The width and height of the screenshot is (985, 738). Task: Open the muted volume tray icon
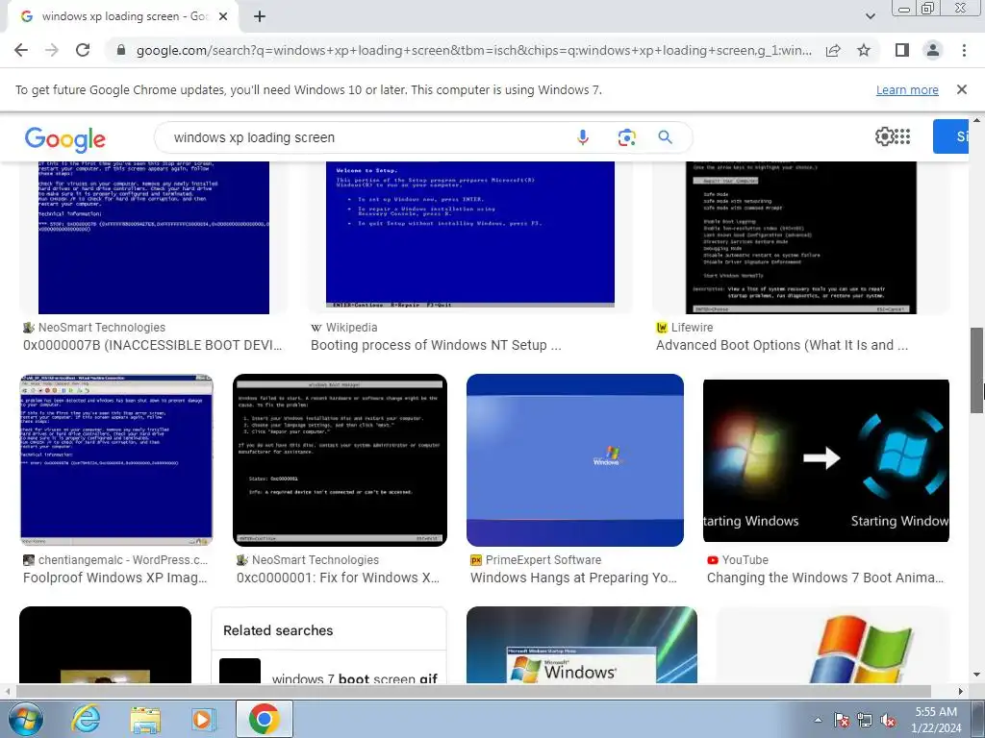888,721
